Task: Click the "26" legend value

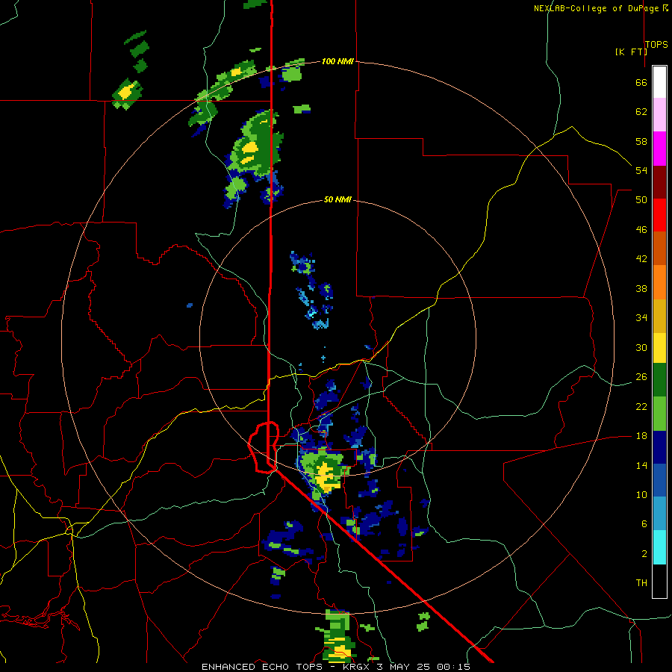Action: (x=641, y=377)
